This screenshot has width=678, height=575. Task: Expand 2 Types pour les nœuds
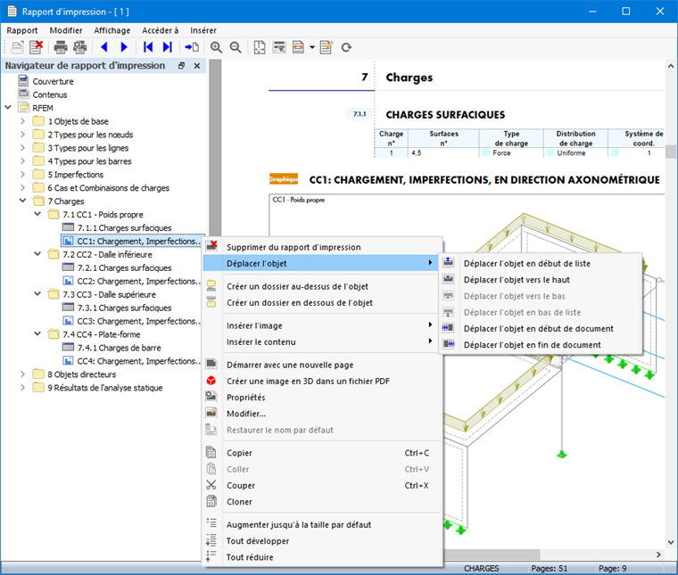tap(23, 135)
